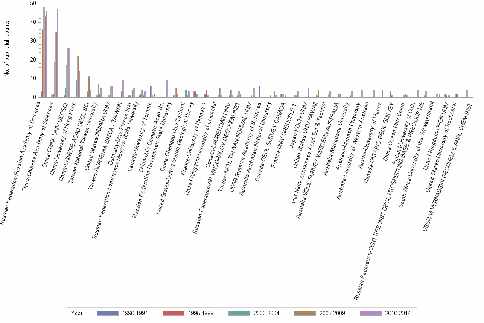Image resolution: width=484 pixels, height=323 pixels.
Task: Toggle the 2005-2009 series via its legend entry
Action: pyautogui.click(x=332, y=313)
